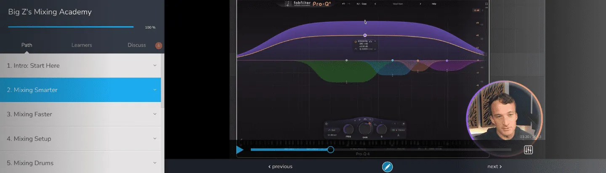The height and width of the screenshot is (173, 606).
Task: Go to the next lesson
Action: point(494,167)
